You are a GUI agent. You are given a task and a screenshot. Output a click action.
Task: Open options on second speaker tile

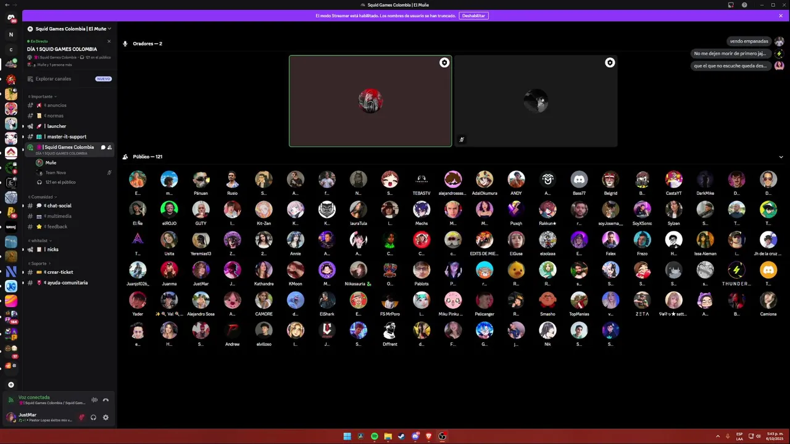[610, 62]
